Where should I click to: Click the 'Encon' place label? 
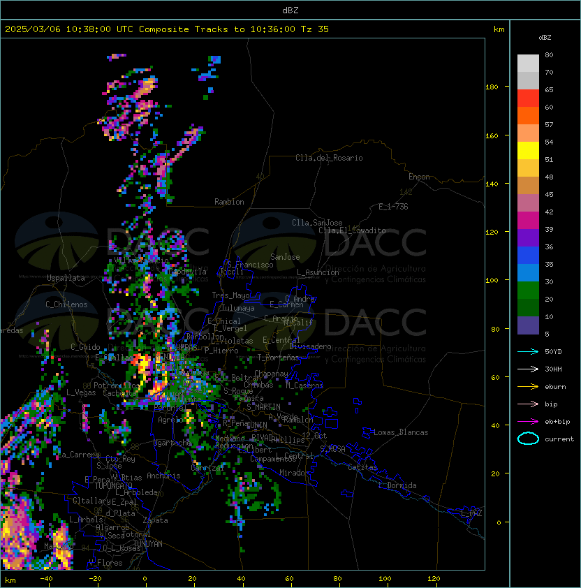coord(419,177)
